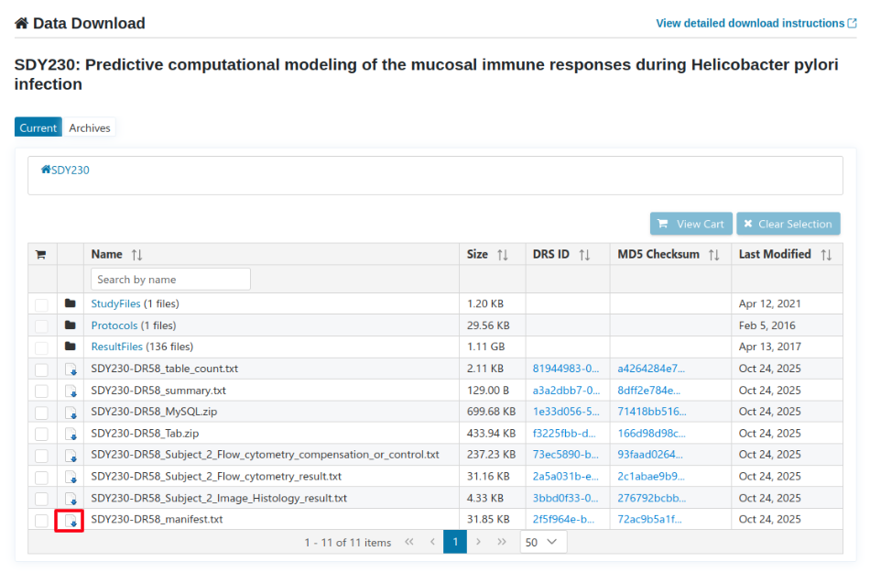This screenshot has width=870, height=573.
Task: Check the checkbox for SDY230-DR58_Tab.zip
Action: [x=41, y=433]
